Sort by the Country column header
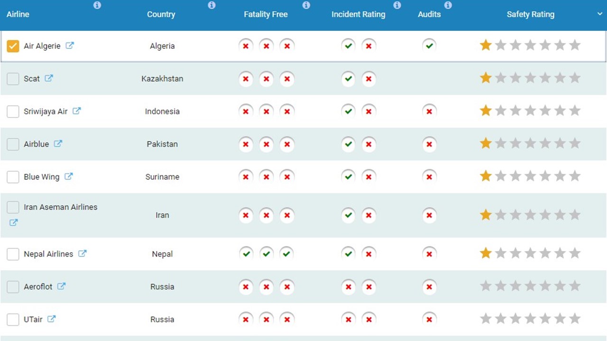Viewport: 607px width, 341px height. 161,14
